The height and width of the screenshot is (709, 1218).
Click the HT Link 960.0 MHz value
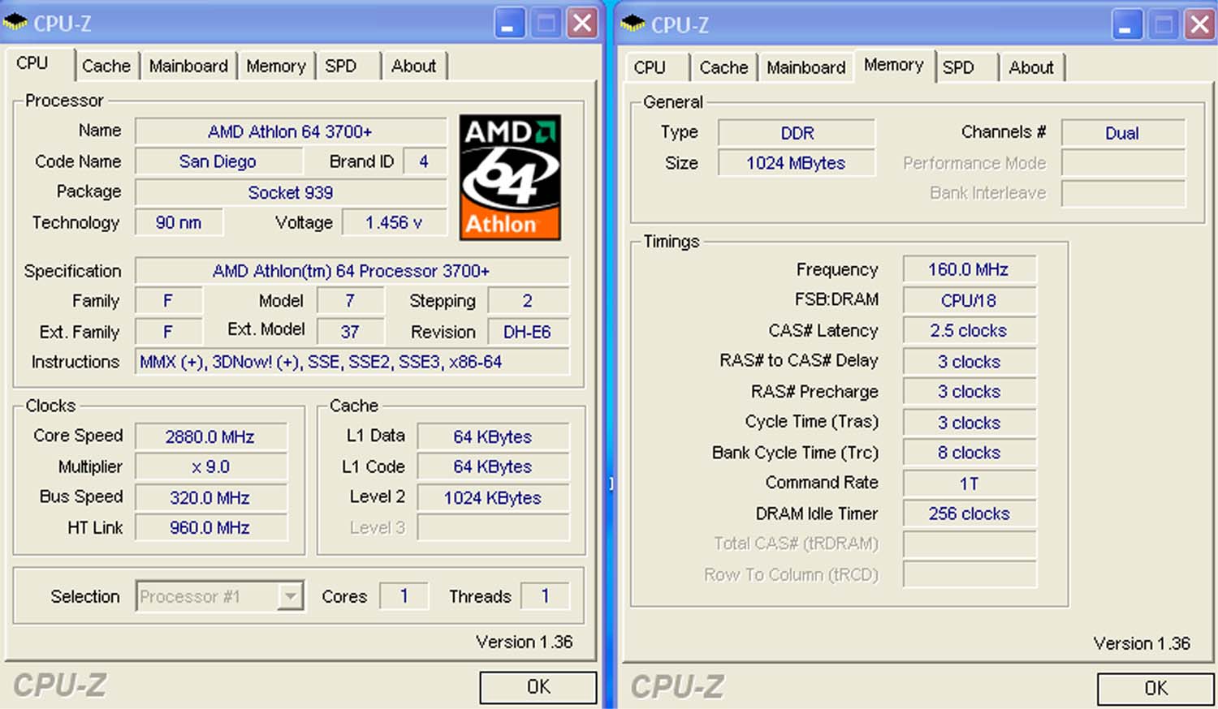pos(210,528)
